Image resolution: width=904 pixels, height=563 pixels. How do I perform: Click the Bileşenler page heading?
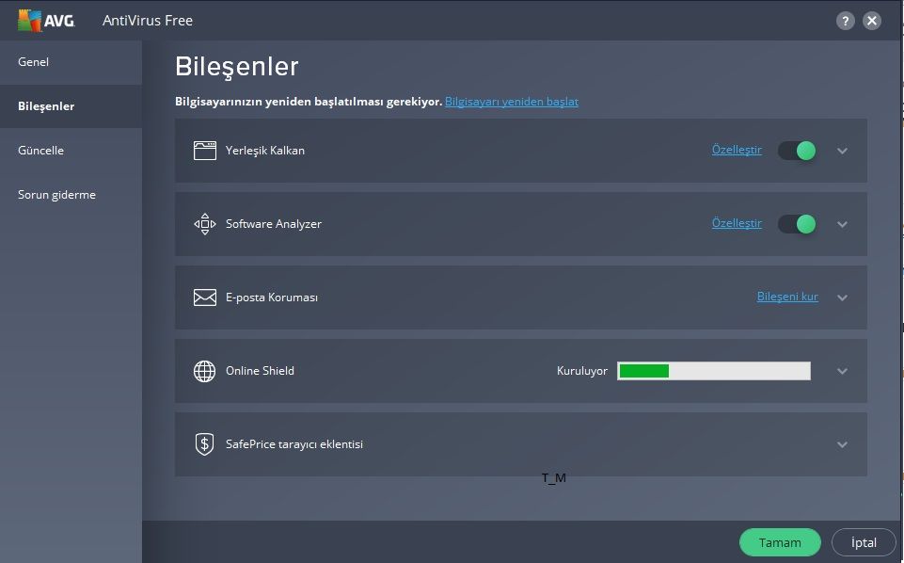coord(237,67)
